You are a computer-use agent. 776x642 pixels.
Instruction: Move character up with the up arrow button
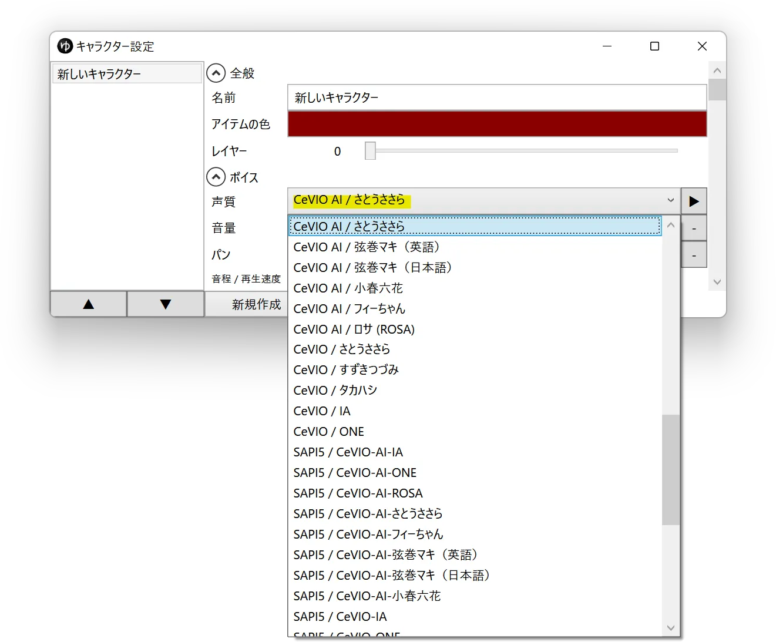coord(89,304)
